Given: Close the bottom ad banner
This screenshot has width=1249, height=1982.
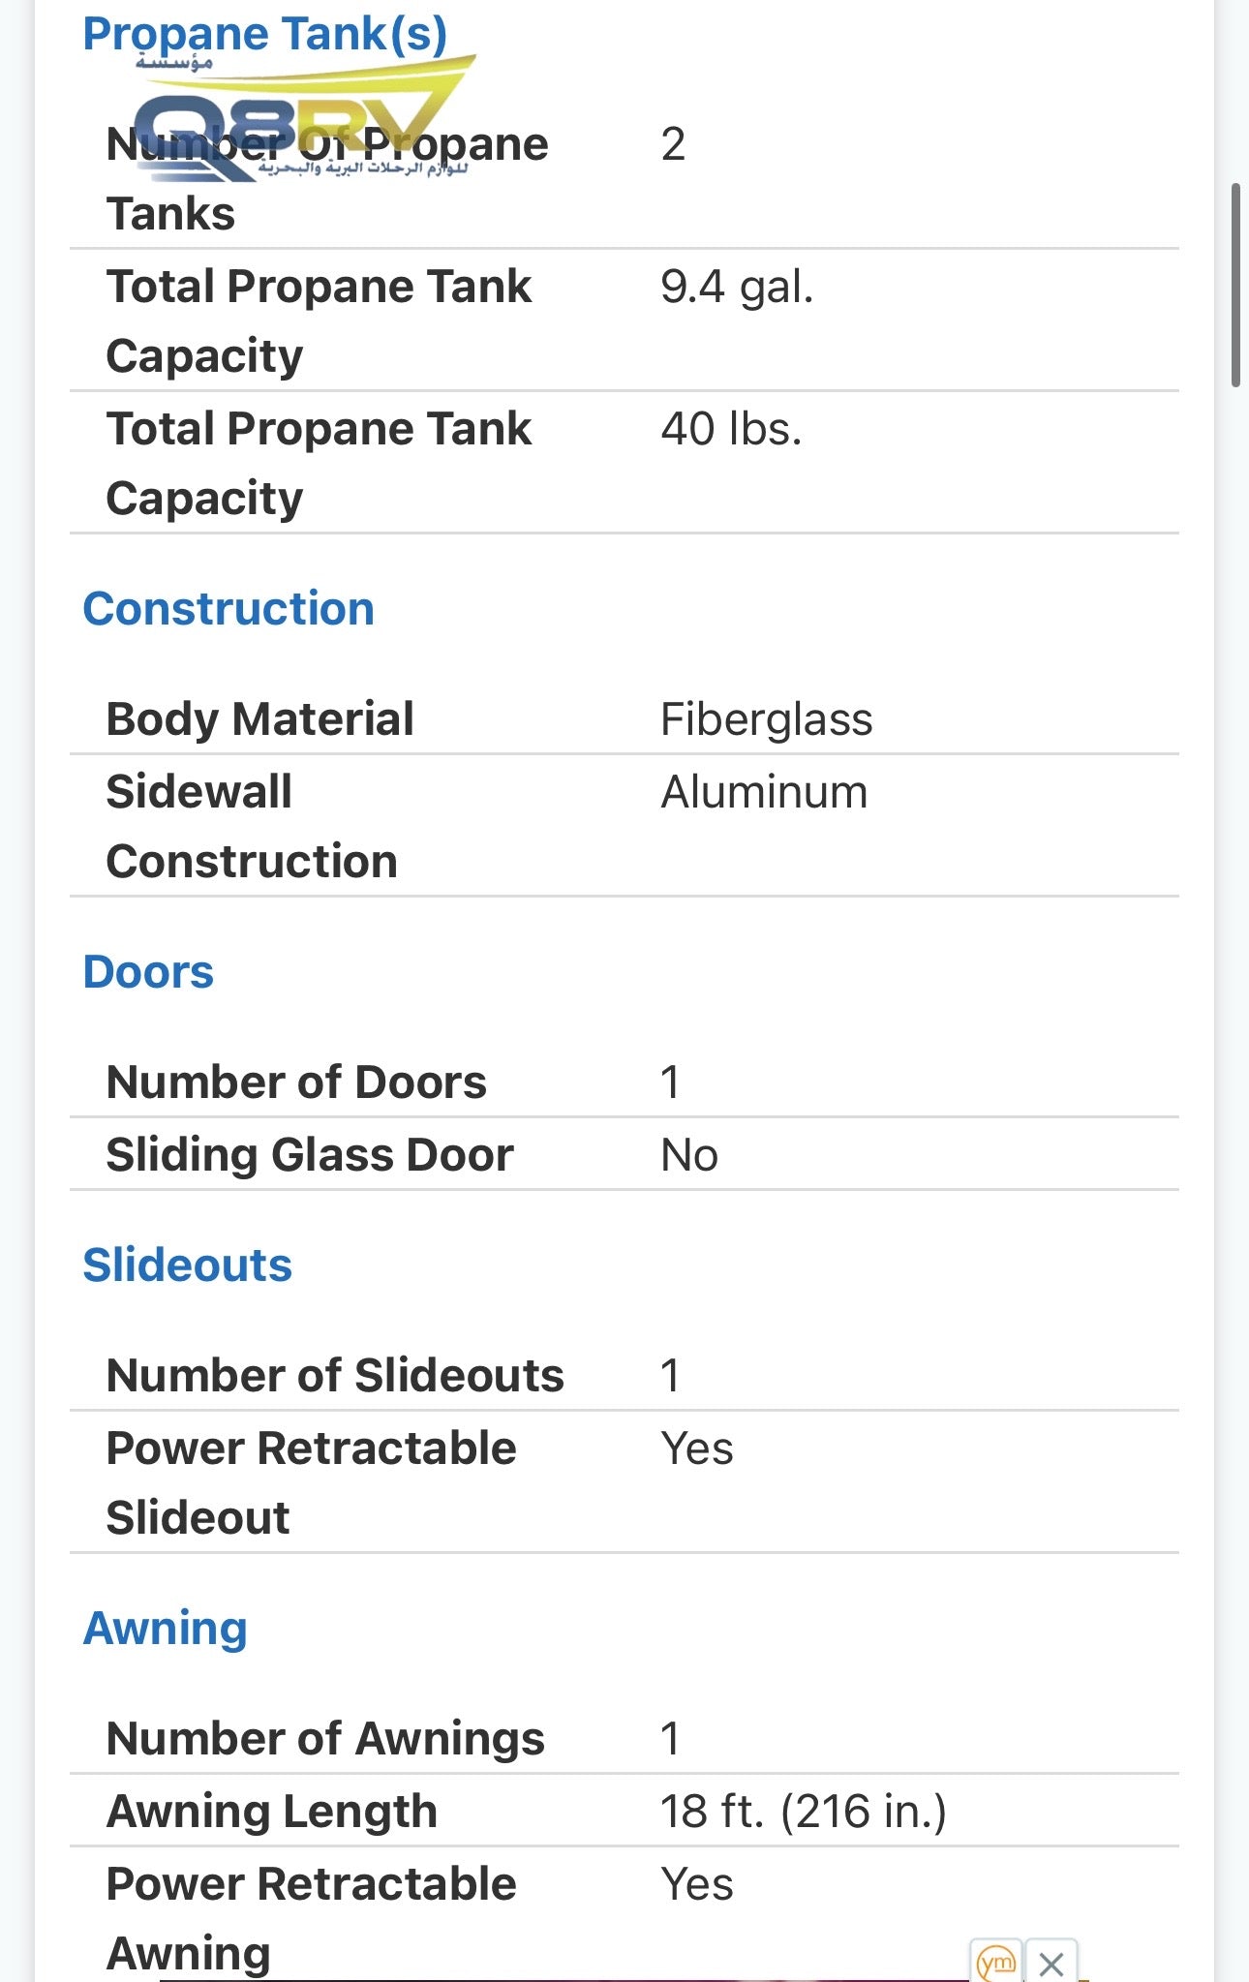Looking at the screenshot, I should point(1051,1964).
